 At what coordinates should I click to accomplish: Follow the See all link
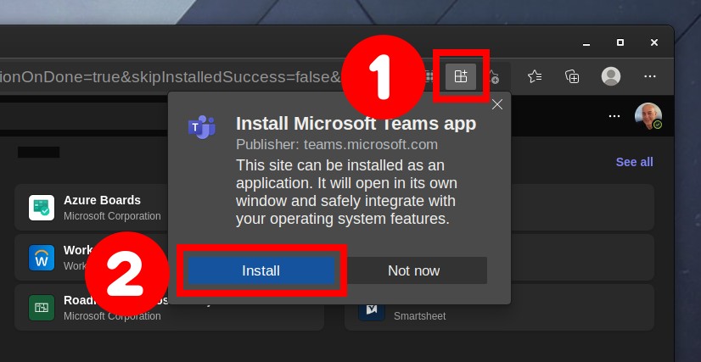click(x=635, y=162)
